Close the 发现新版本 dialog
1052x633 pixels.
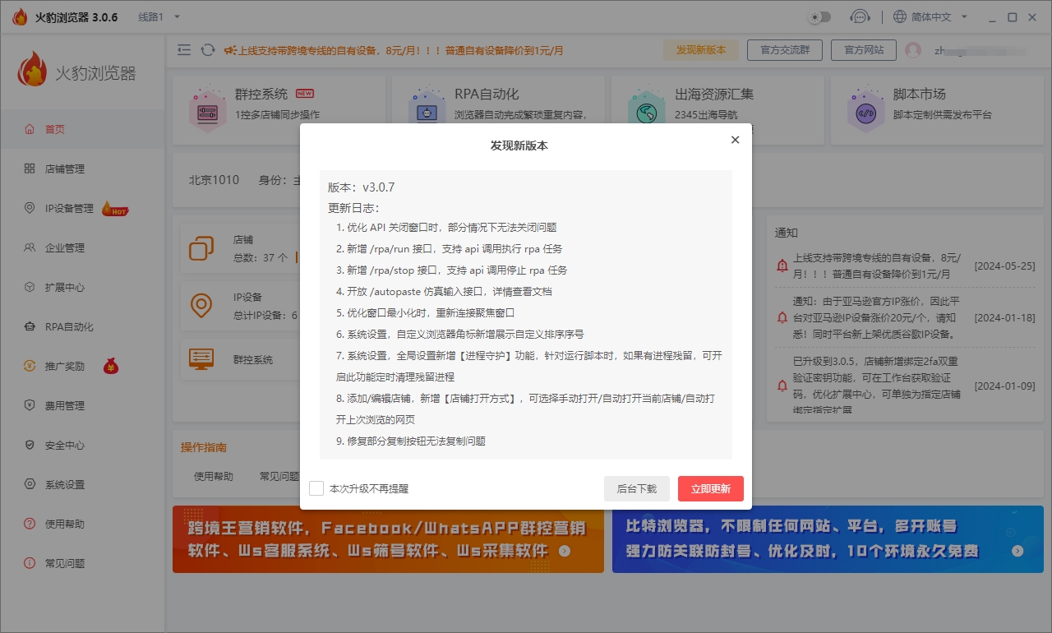tap(735, 140)
